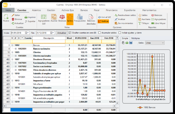Switch to the Múltiples chart tab

click(136, 38)
